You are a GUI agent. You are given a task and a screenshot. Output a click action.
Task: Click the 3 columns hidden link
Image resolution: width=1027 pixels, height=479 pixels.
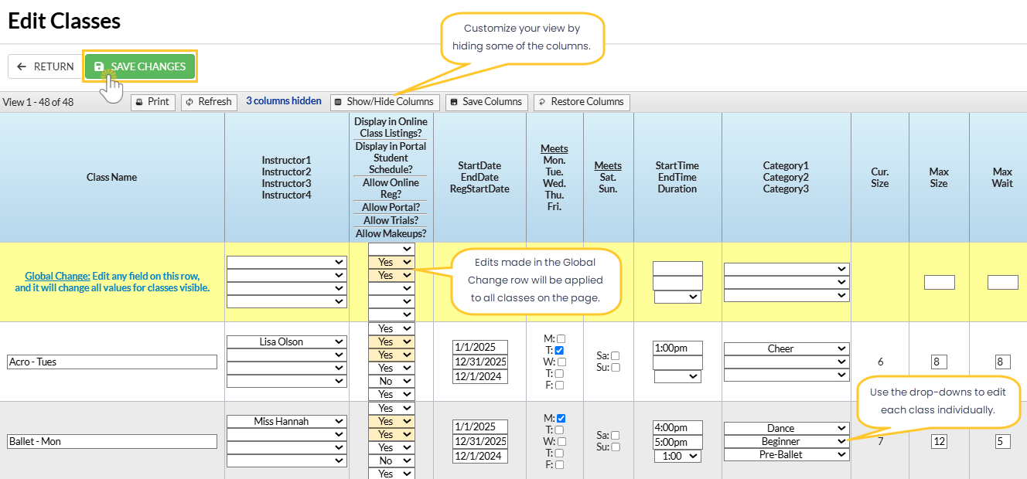tap(284, 101)
